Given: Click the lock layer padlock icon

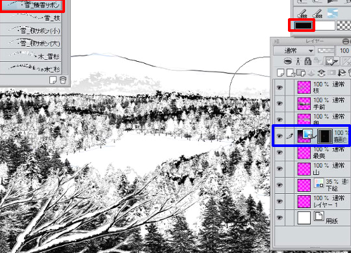Looking at the screenshot, I should [x=308, y=61].
